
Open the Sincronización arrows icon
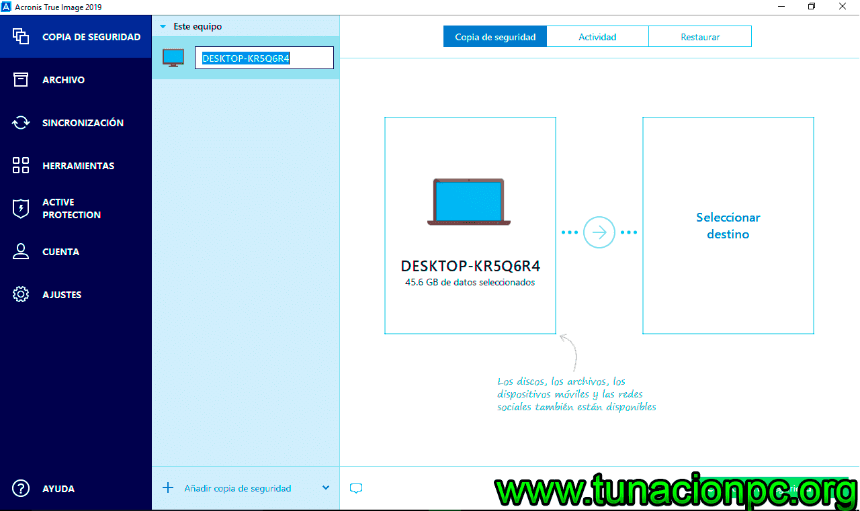pyautogui.click(x=21, y=123)
